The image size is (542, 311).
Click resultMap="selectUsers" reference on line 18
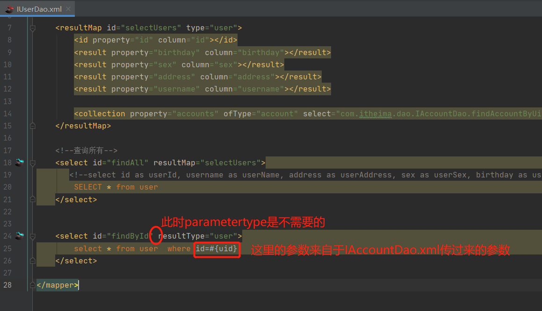tap(207, 163)
